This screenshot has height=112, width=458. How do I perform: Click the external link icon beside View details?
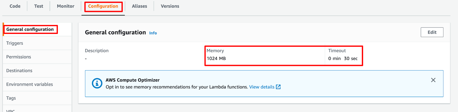point(278,87)
